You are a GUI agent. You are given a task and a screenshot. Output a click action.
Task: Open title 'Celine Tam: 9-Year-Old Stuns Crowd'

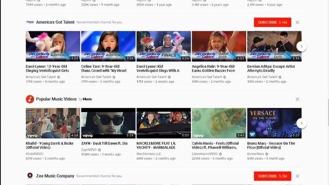pos(104,68)
